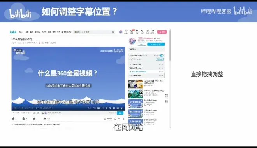
Task: Open recommended video with green roller coaster thumbnail
Action: click(x=135, y=94)
